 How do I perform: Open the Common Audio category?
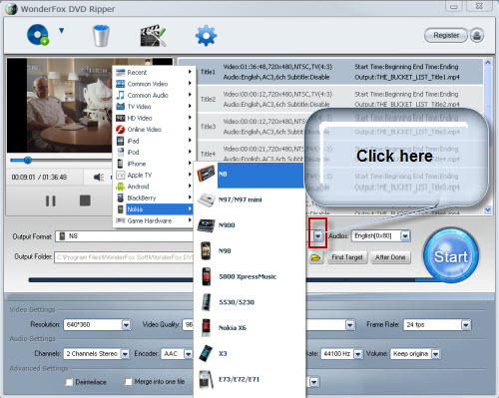(154, 95)
